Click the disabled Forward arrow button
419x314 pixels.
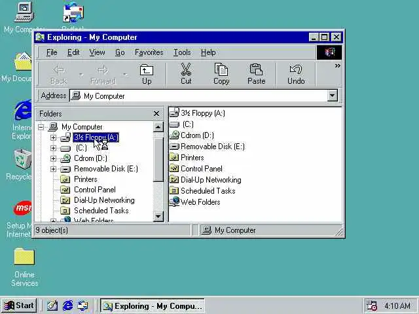pyautogui.click(x=103, y=74)
